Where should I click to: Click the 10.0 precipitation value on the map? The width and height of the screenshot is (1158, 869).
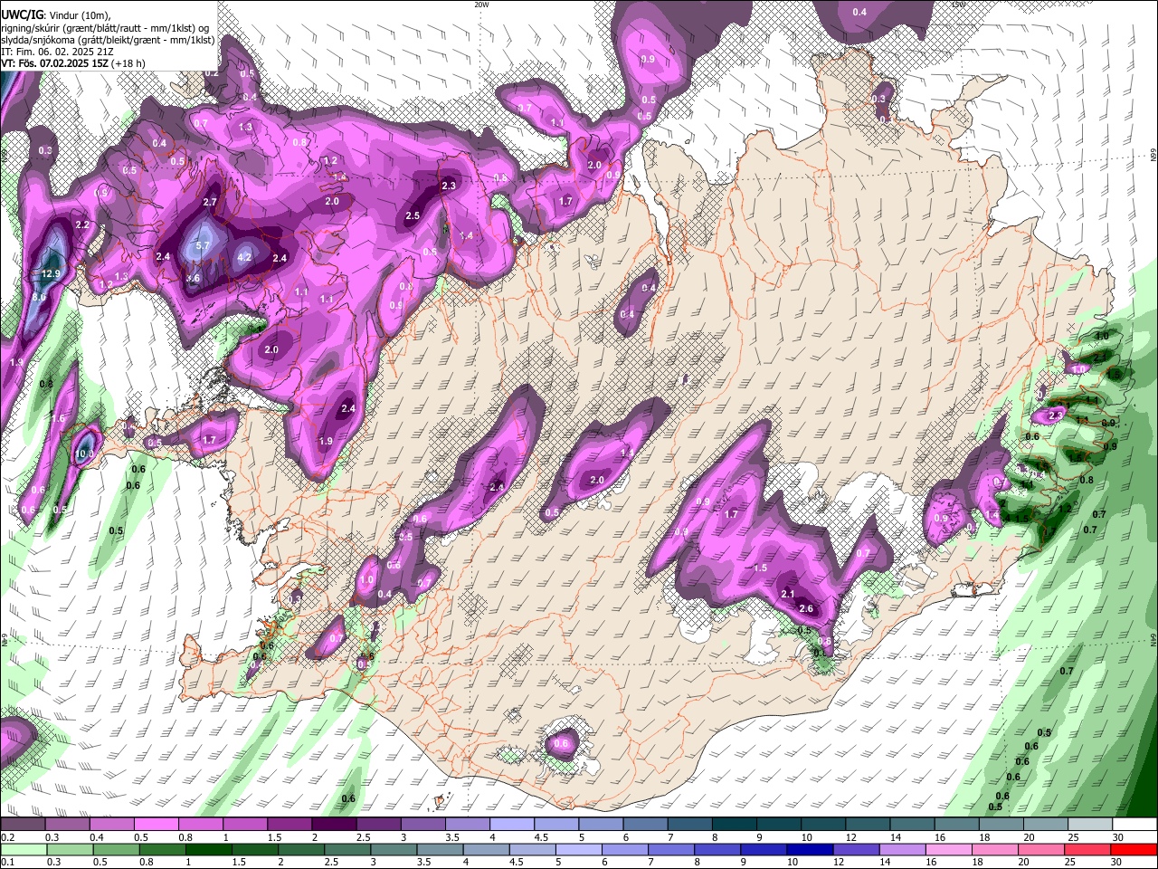point(84,454)
